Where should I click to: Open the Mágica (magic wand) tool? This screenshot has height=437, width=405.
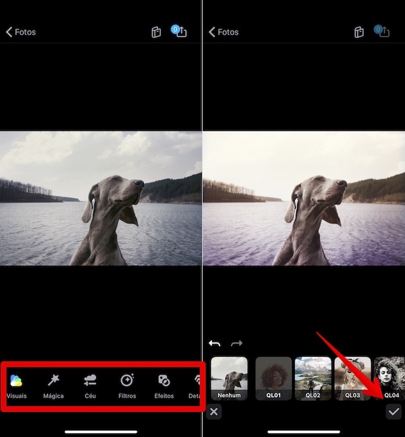53,386
